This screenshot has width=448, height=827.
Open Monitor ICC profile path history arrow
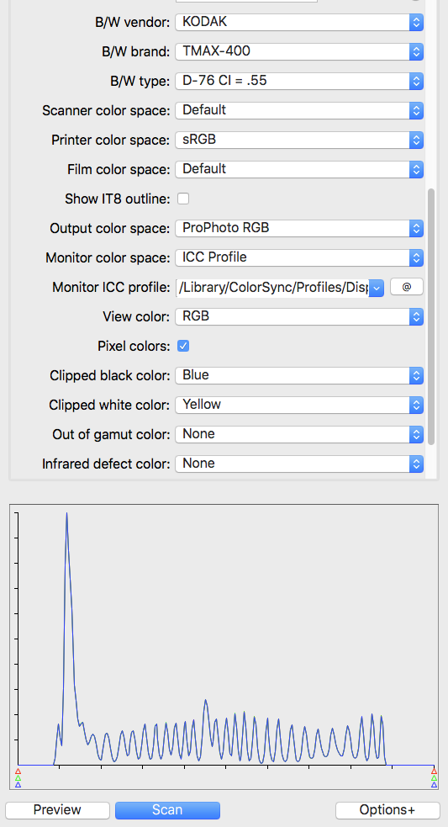pyautogui.click(x=377, y=288)
